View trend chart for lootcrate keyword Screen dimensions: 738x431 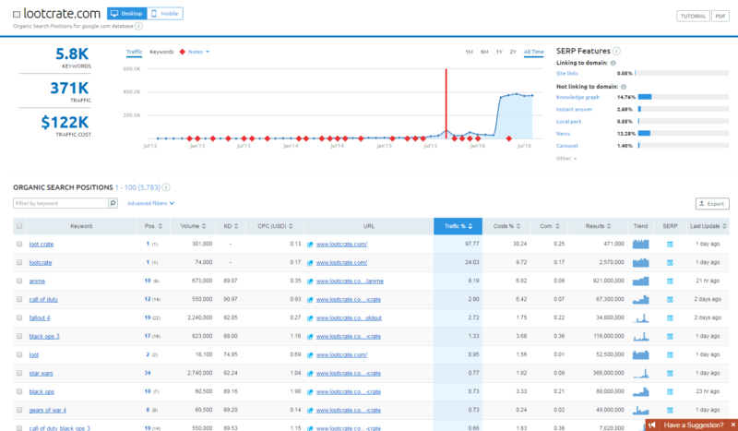pos(640,262)
